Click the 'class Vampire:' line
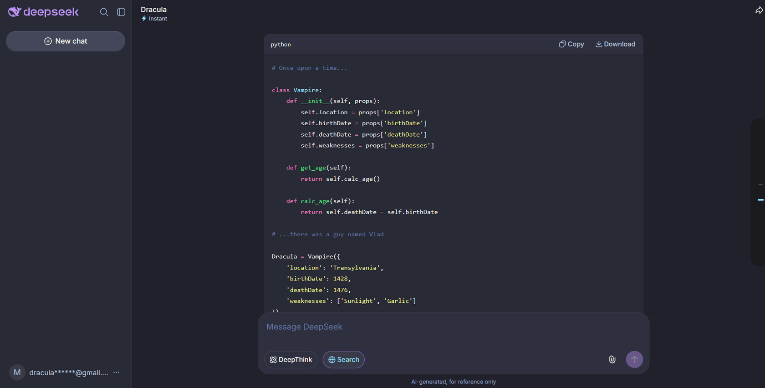 (297, 90)
